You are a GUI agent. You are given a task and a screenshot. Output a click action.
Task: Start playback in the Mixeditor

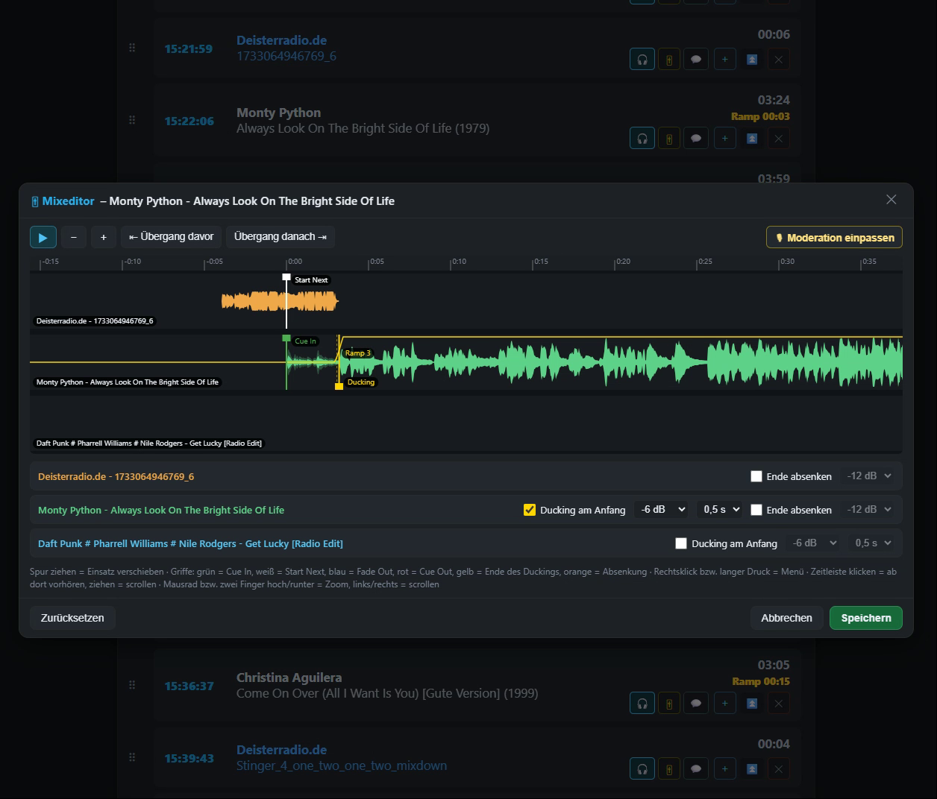pos(43,237)
